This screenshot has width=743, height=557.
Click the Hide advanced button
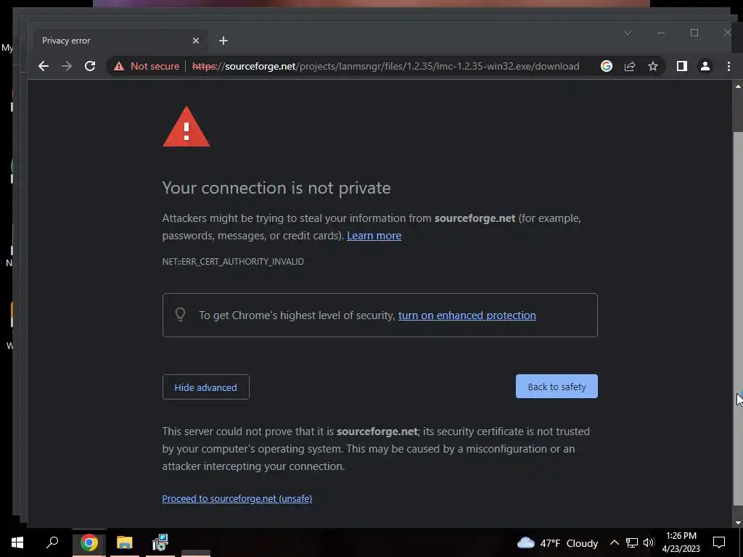click(205, 387)
